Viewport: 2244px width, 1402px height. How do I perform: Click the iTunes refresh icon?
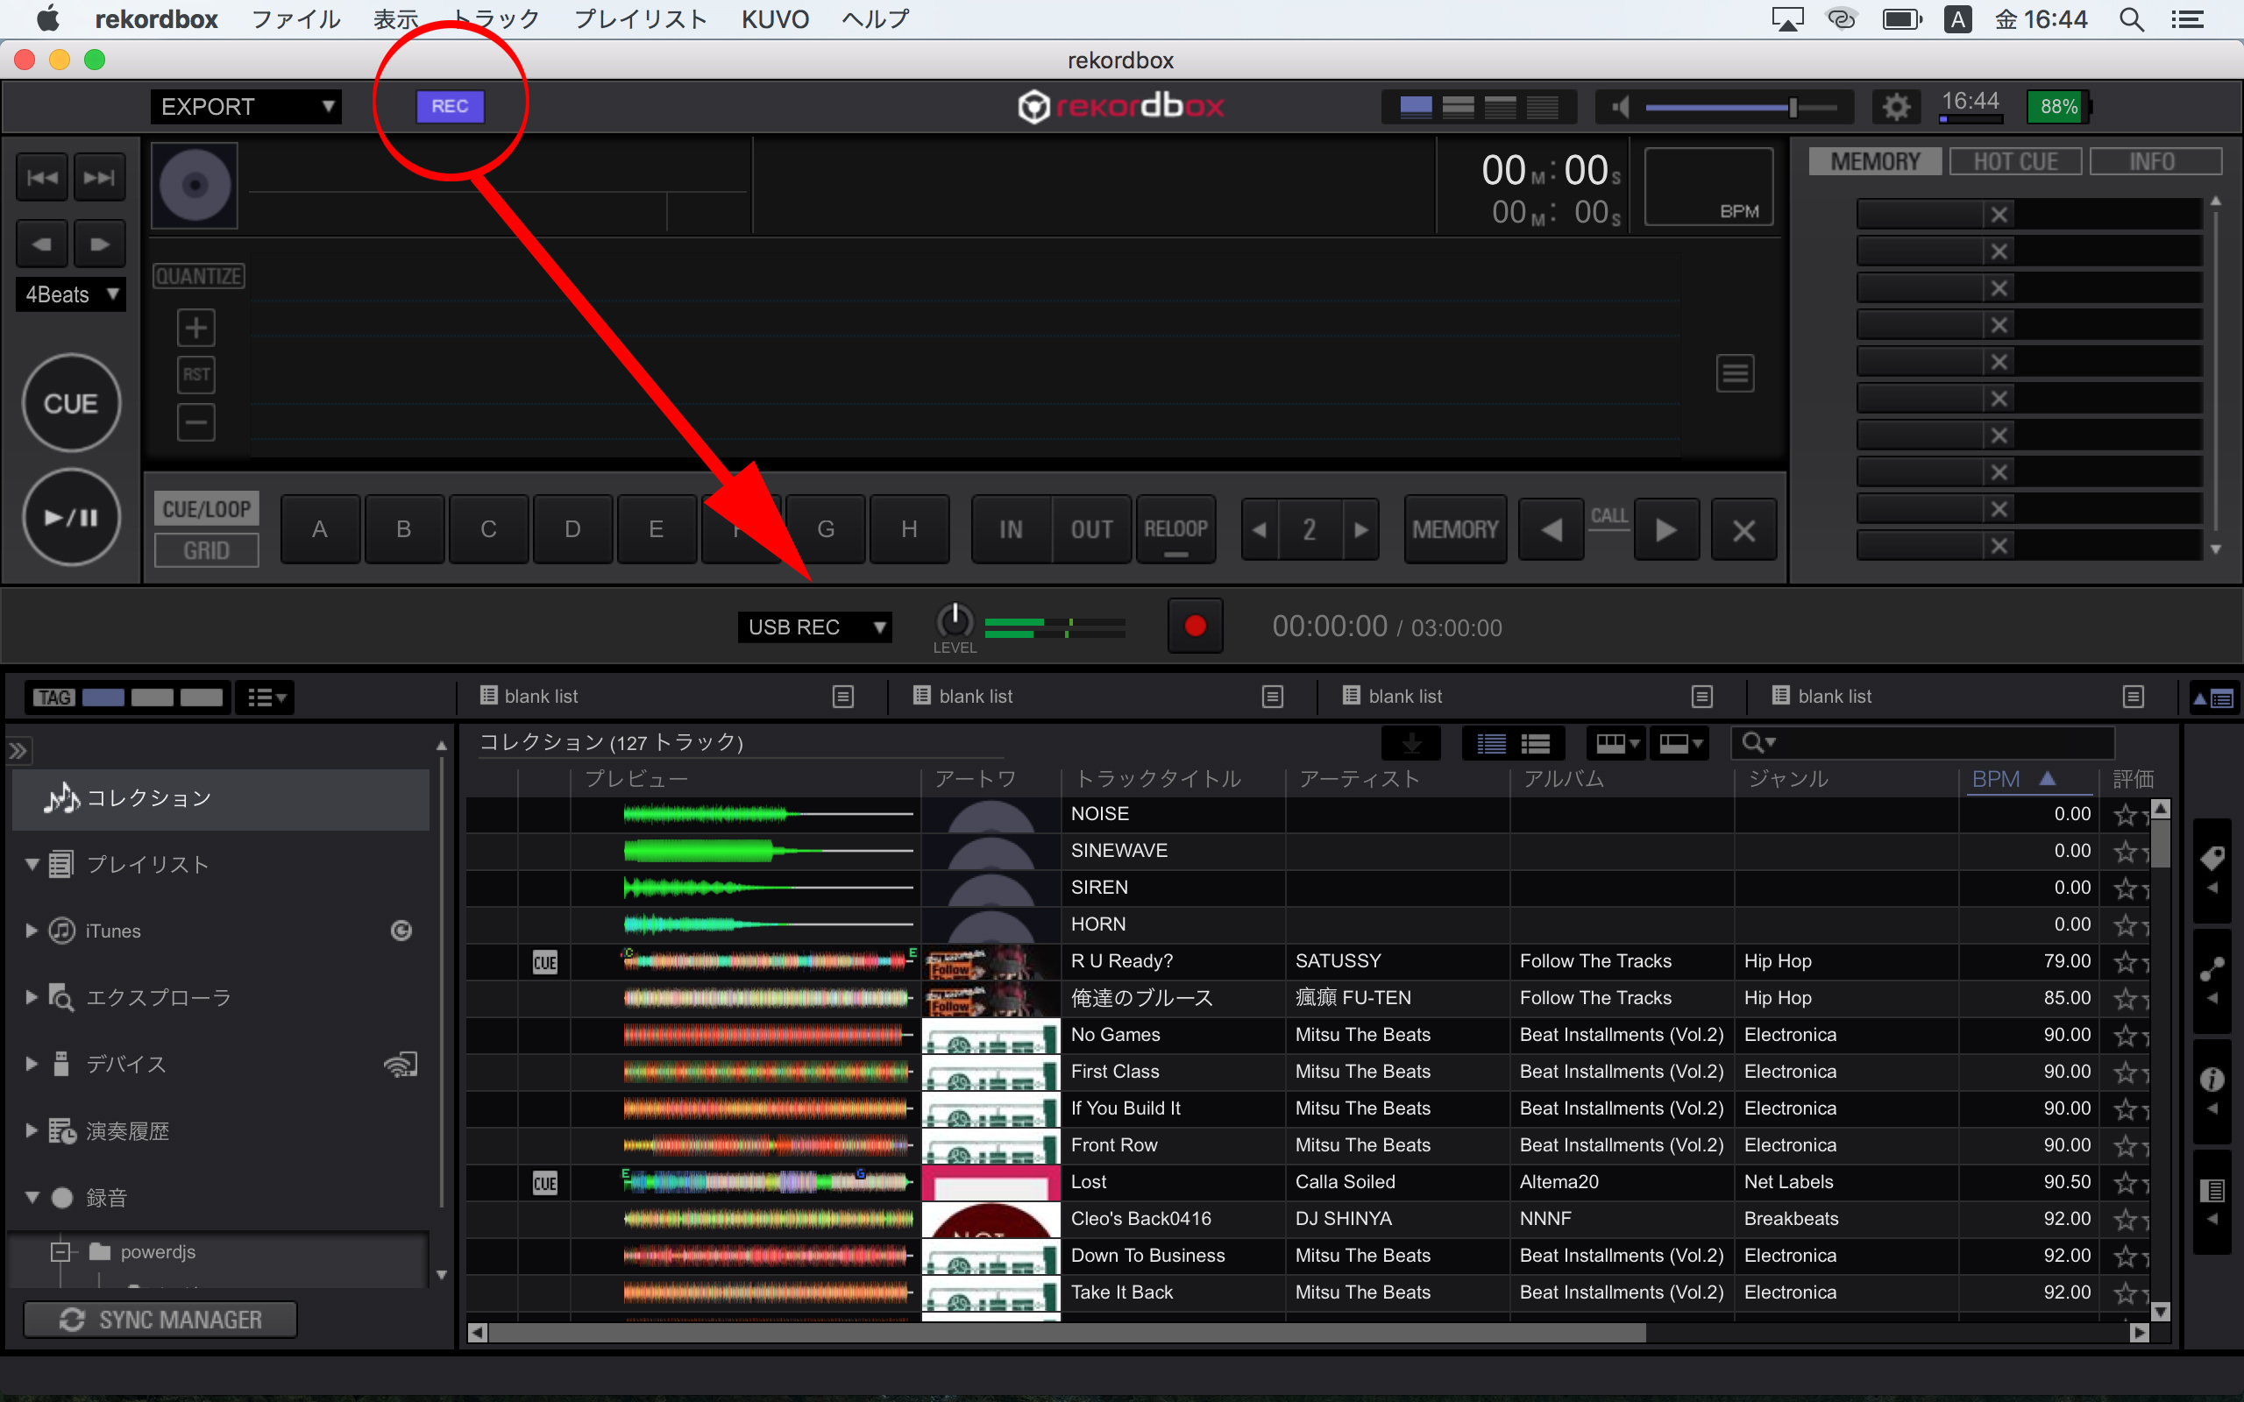click(401, 930)
